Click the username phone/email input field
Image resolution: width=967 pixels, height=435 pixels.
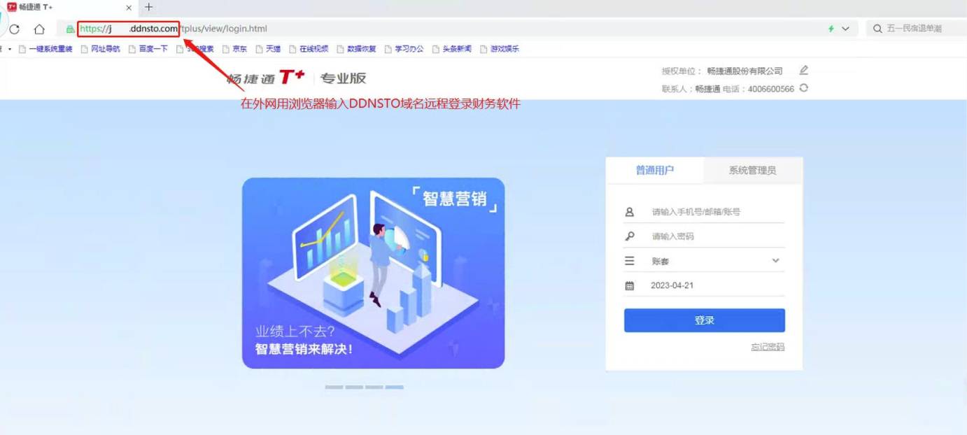714,212
